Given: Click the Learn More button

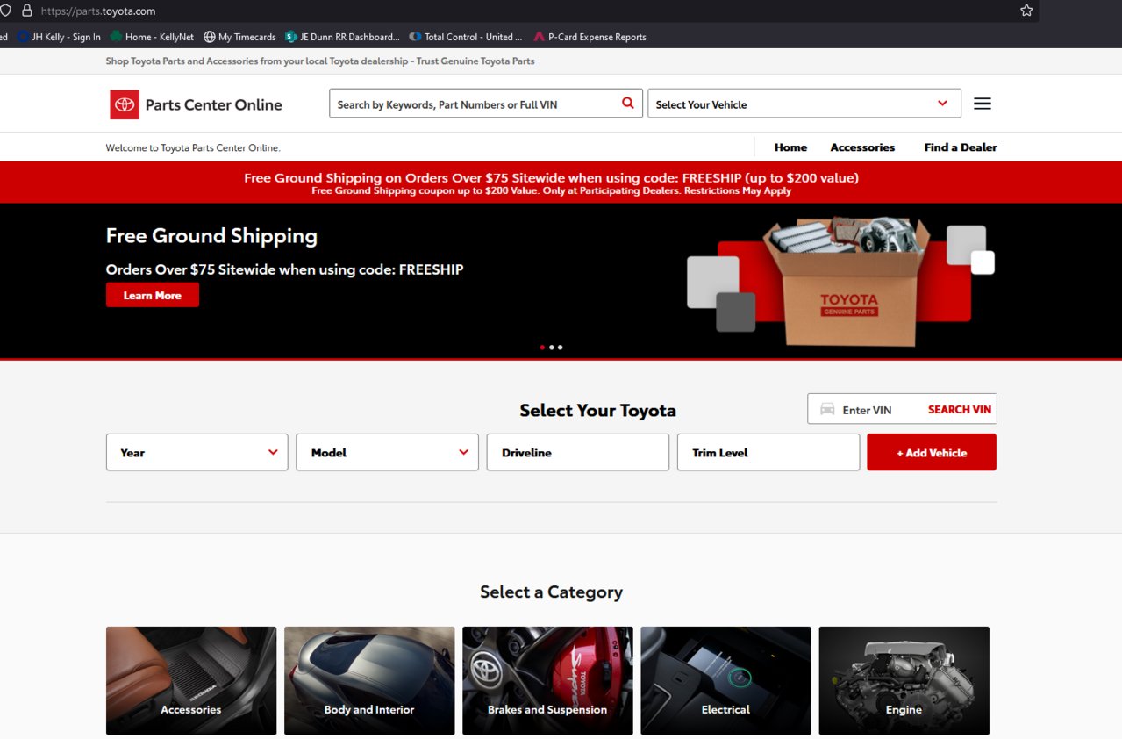Looking at the screenshot, I should click(153, 295).
